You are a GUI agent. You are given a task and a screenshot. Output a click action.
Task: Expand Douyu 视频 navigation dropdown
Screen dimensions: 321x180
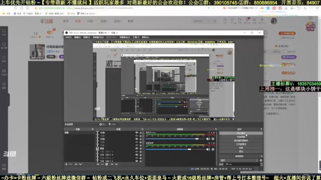104,21
